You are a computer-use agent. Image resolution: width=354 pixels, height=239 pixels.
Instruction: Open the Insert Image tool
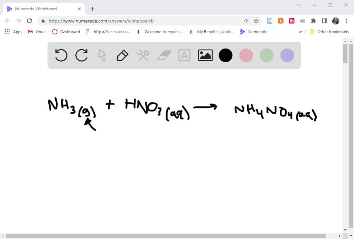(x=205, y=55)
